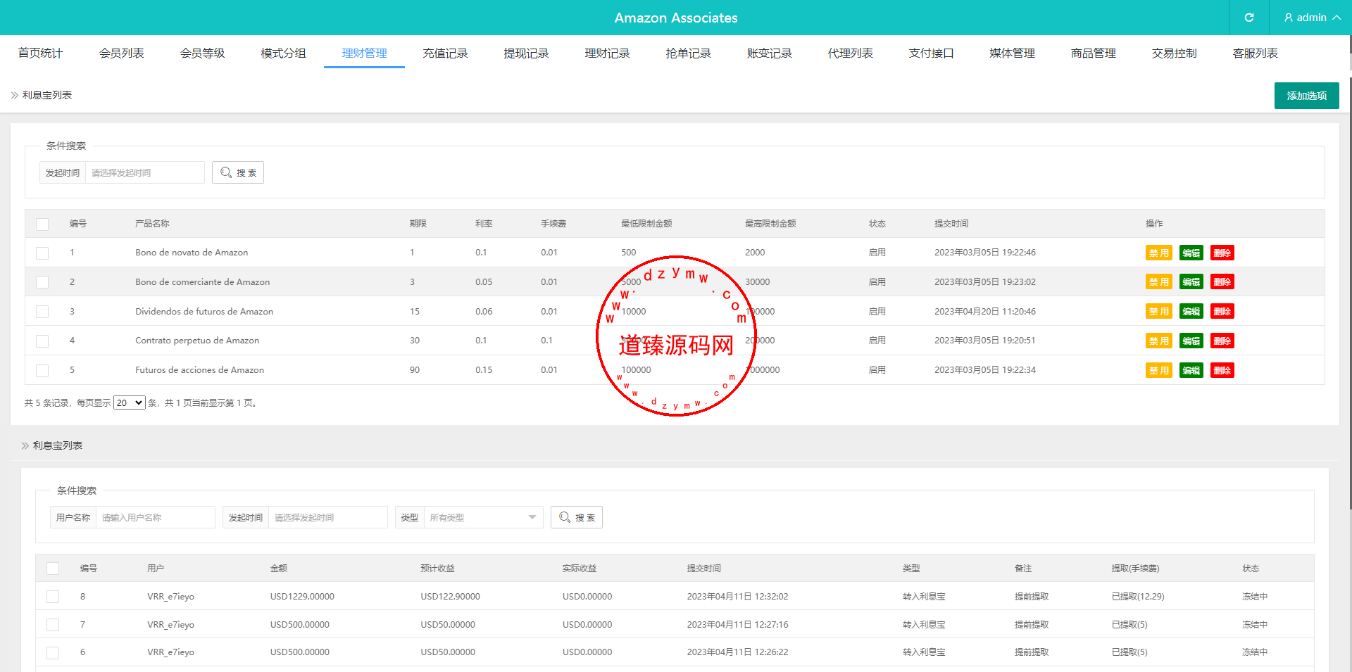Go to the 客服列表 tab
The width and height of the screenshot is (1352, 672).
pos(1255,53)
